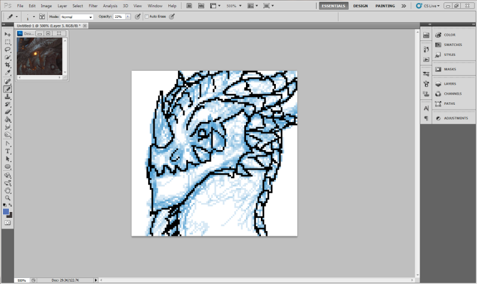Select the Crop tool
The image size is (477, 284).
click(x=8, y=65)
